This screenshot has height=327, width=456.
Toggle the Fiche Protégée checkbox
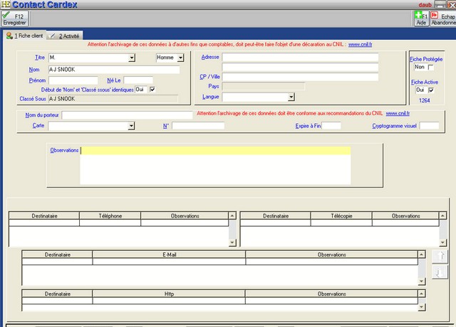(430, 68)
